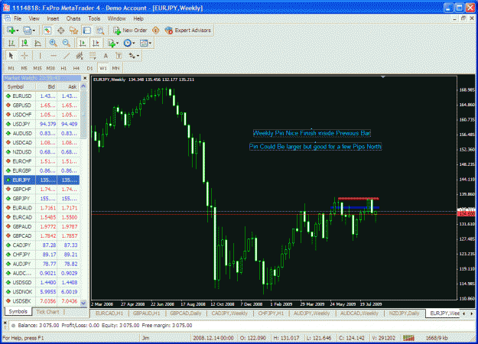Viewport: 478px width, 344px height.
Task: Open the Charts menu
Action: coord(73,18)
